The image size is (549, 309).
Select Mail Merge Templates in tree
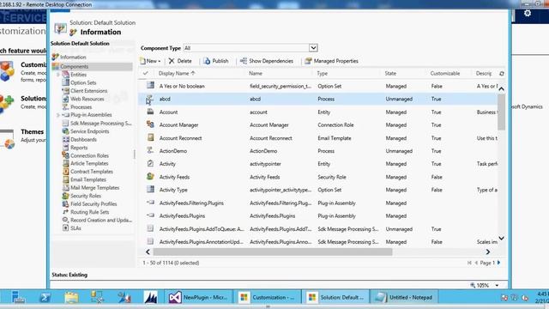[95, 187]
